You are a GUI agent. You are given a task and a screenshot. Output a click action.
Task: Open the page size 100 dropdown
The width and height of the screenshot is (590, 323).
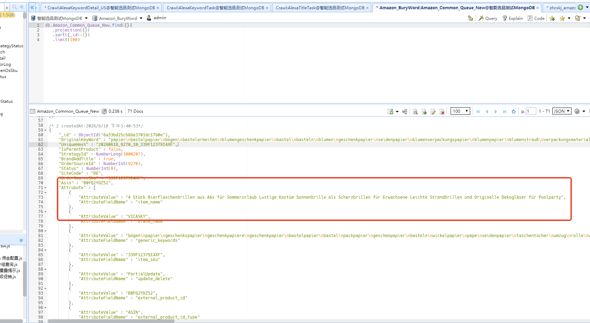pyautogui.click(x=460, y=111)
